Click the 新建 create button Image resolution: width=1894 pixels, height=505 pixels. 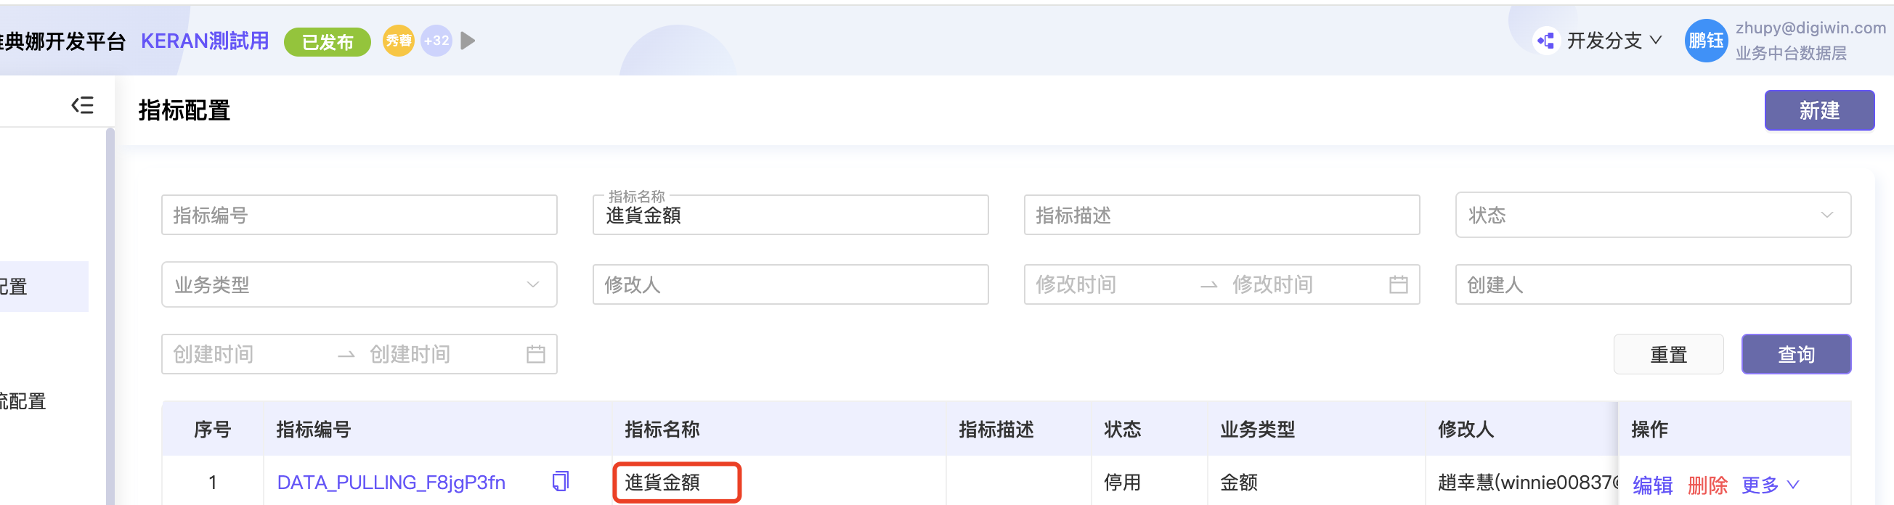click(x=1819, y=110)
